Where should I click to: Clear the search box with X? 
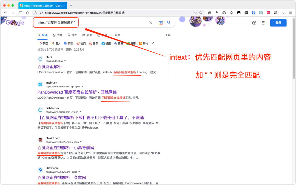[151, 23]
